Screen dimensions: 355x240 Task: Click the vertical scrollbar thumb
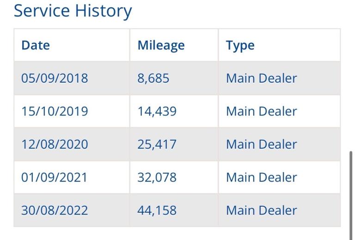coord(351,188)
